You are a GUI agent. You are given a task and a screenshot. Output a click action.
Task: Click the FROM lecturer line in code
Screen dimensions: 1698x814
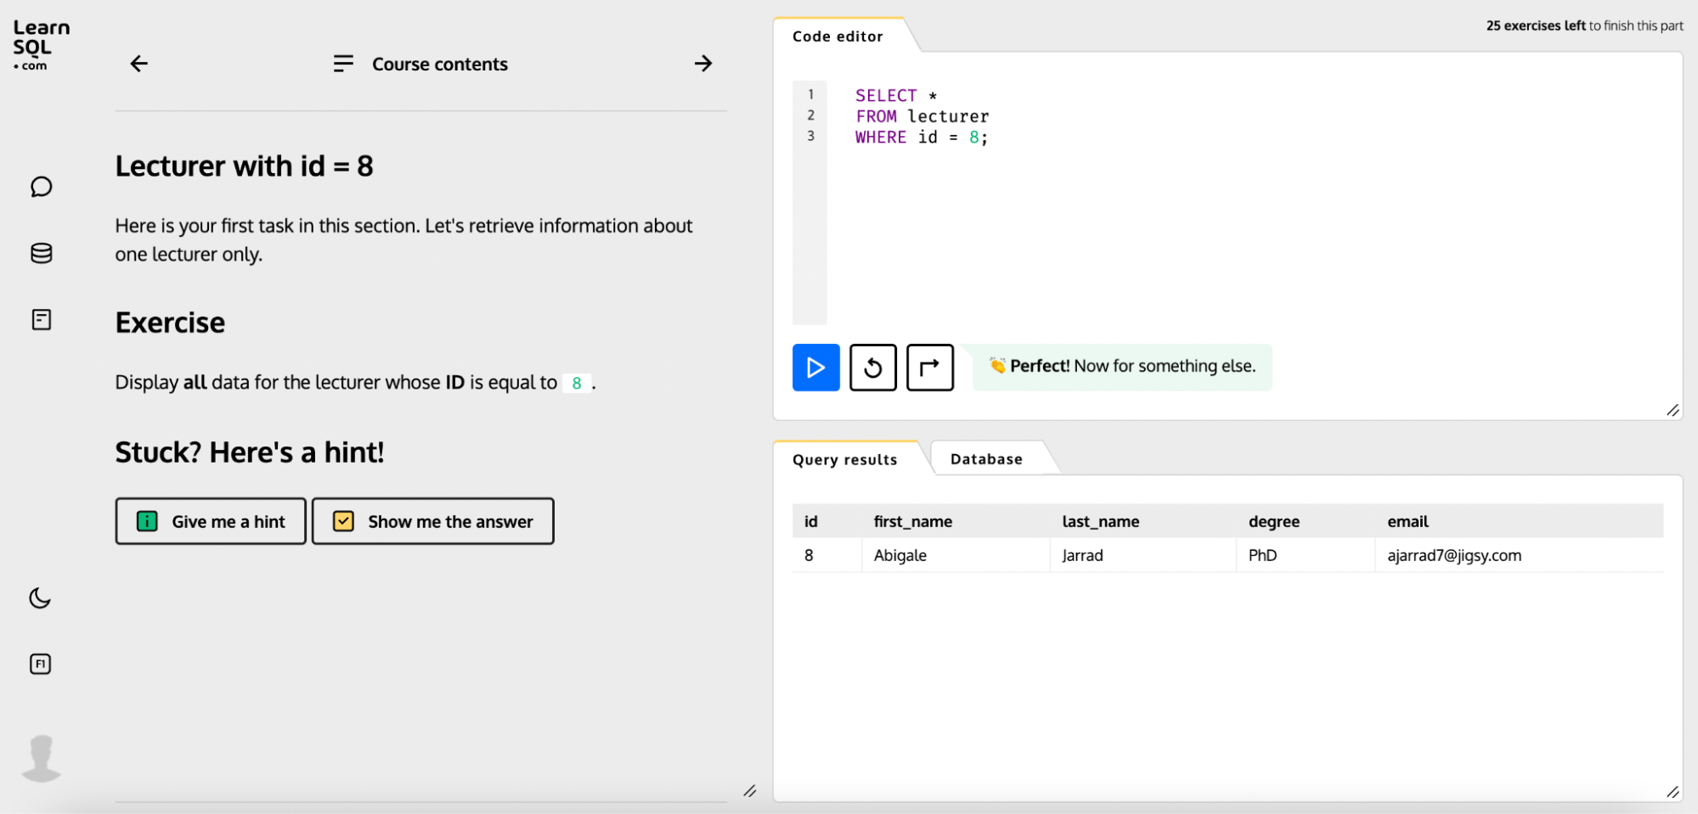pyautogui.click(x=922, y=116)
